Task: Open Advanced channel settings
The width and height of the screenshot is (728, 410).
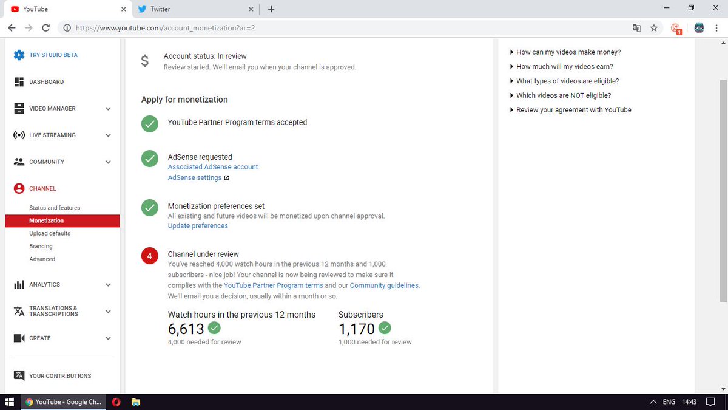Action: click(x=42, y=259)
